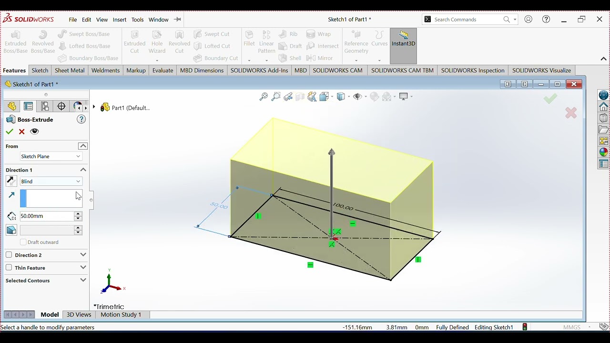Screen dimensions: 610x343
Task: Open Boss-Extrude help question mark
Action: point(81,120)
